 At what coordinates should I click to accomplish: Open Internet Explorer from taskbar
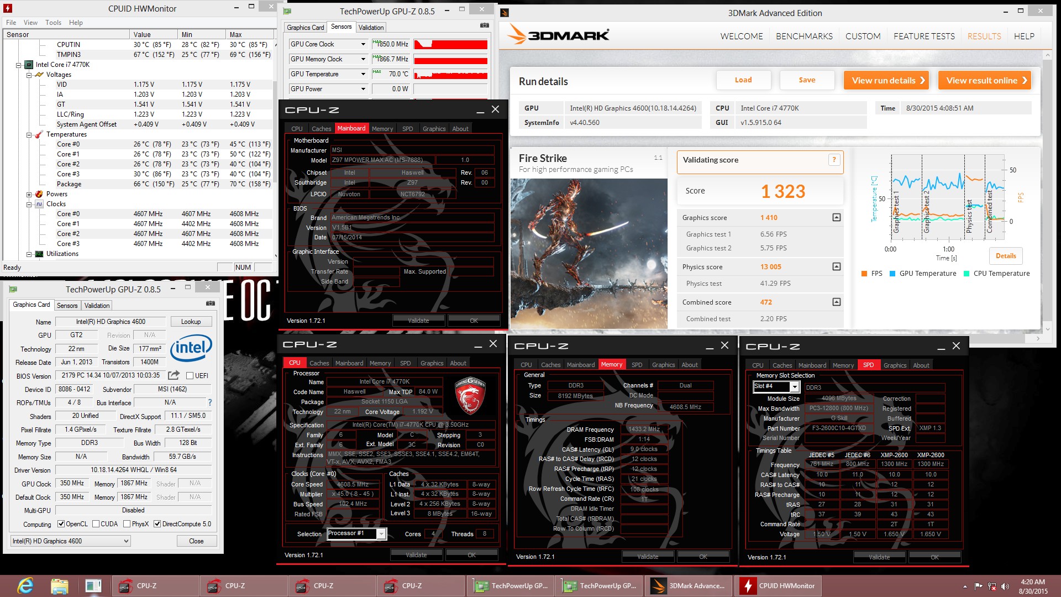click(25, 586)
